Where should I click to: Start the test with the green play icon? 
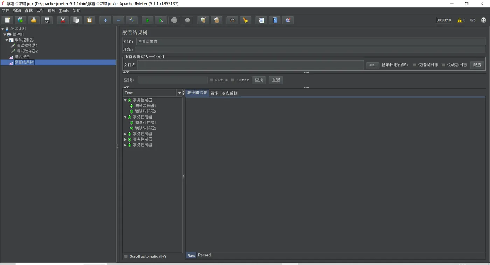pos(147,20)
